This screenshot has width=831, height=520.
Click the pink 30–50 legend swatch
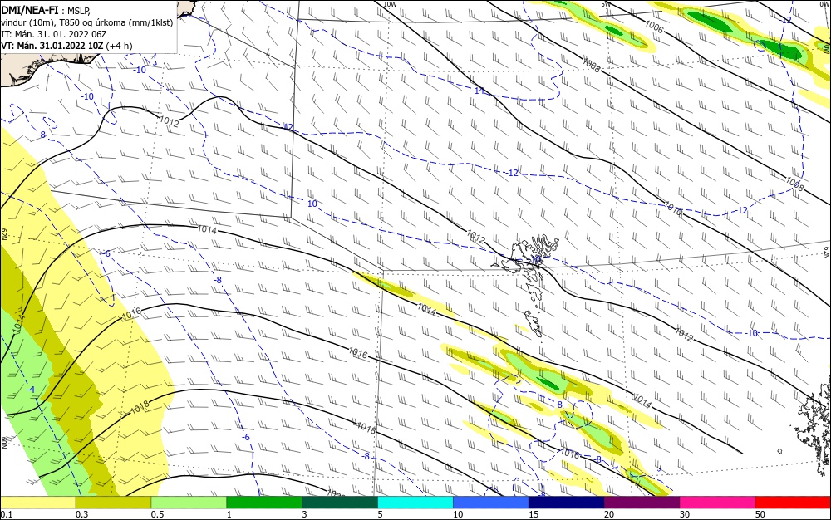tap(718, 503)
